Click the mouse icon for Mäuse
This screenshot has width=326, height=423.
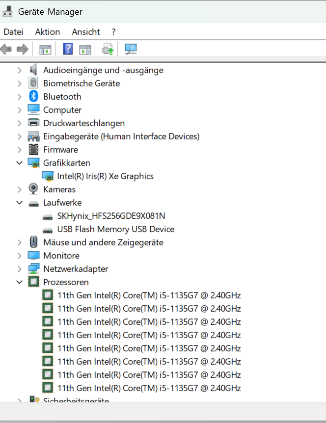coord(33,242)
